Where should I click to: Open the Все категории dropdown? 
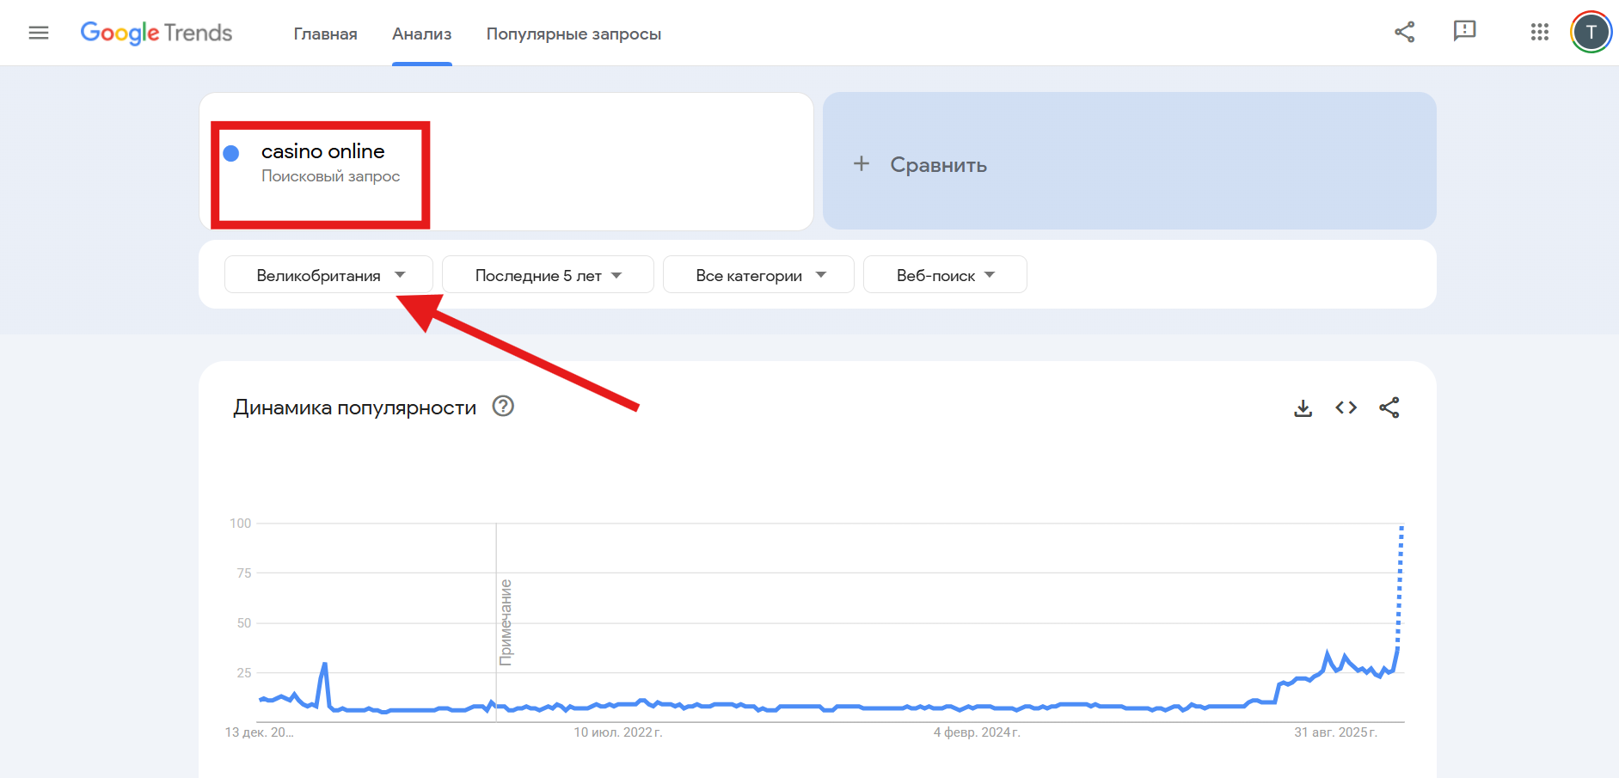(757, 274)
